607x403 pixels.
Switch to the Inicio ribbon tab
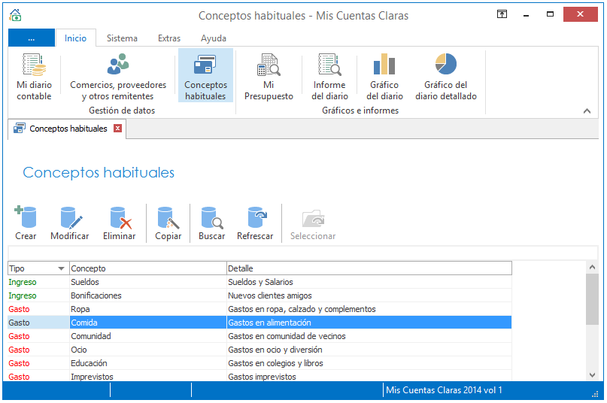[x=75, y=38]
